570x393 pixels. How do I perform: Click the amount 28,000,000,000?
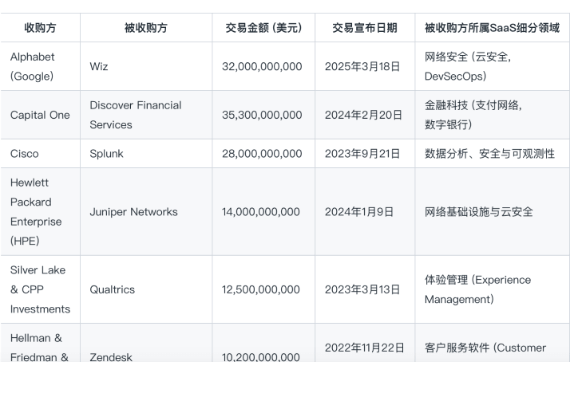[262, 154]
